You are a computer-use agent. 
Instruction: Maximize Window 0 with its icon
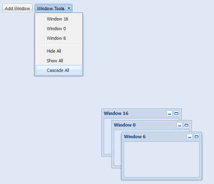pos(186,125)
